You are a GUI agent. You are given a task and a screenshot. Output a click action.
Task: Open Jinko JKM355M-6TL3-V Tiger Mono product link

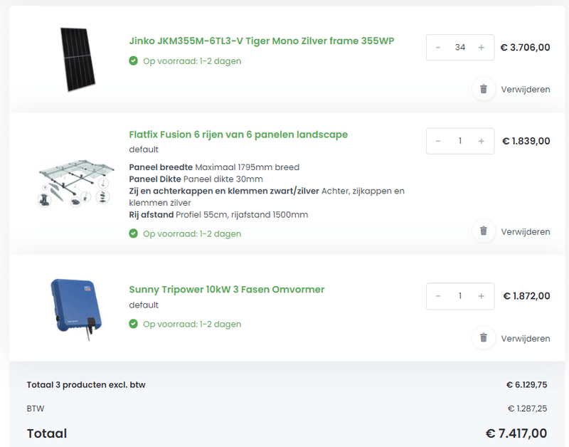pos(261,41)
